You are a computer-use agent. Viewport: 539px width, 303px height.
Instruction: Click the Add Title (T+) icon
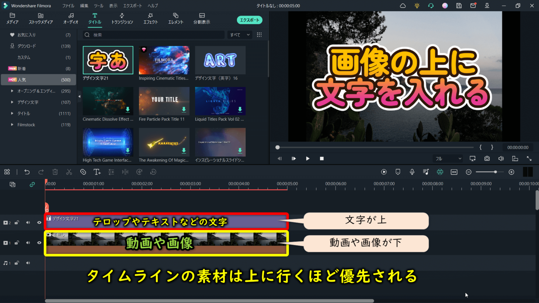pyautogui.click(x=97, y=172)
